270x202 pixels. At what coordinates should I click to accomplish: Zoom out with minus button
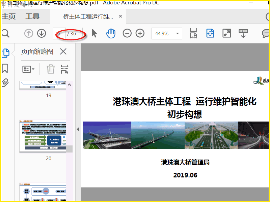pos(127,33)
